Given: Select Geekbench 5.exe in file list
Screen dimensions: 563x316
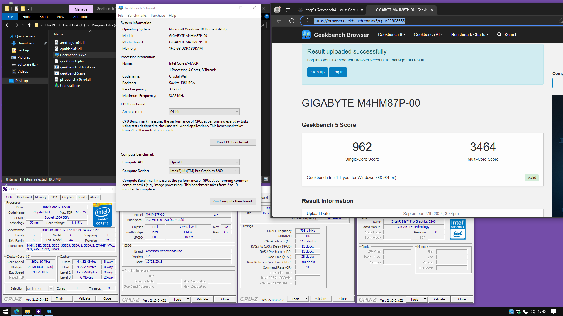Looking at the screenshot, I should [x=73, y=55].
